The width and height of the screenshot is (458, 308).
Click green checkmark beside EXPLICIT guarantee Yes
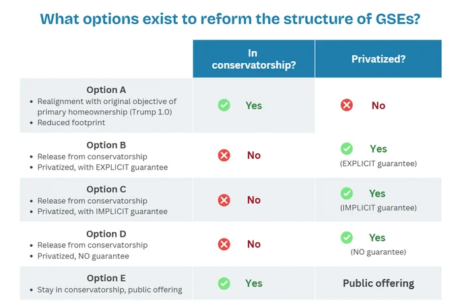click(x=347, y=149)
